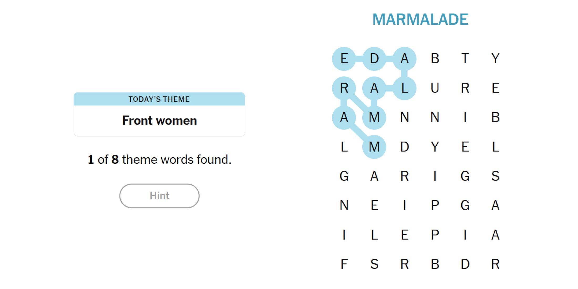Tap the highlighted A between D and B

tap(405, 59)
